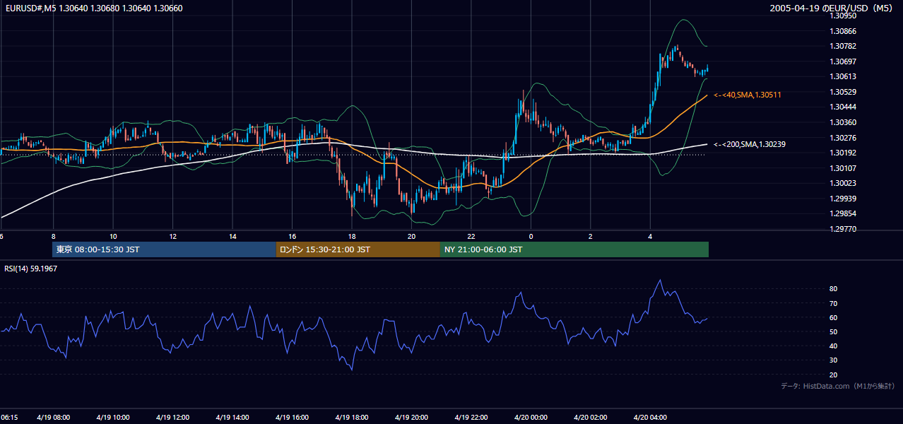
Task: Click the '<-<40,SMA,1.30511' moving average label
Action: tap(748, 95)
